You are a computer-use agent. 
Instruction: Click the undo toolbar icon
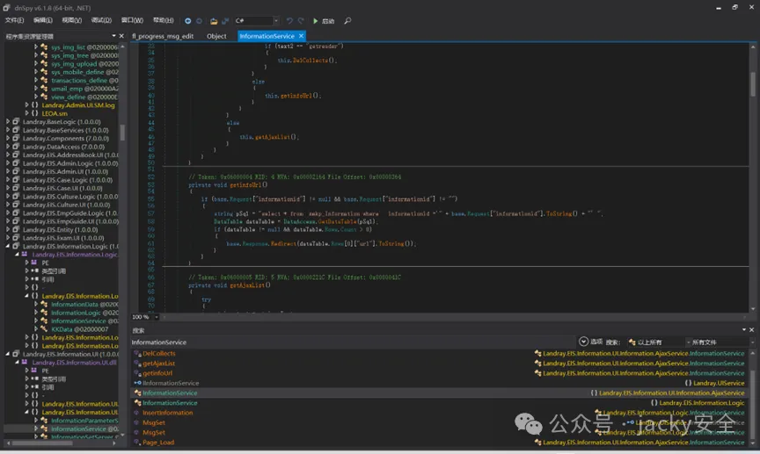coord(289,21)
